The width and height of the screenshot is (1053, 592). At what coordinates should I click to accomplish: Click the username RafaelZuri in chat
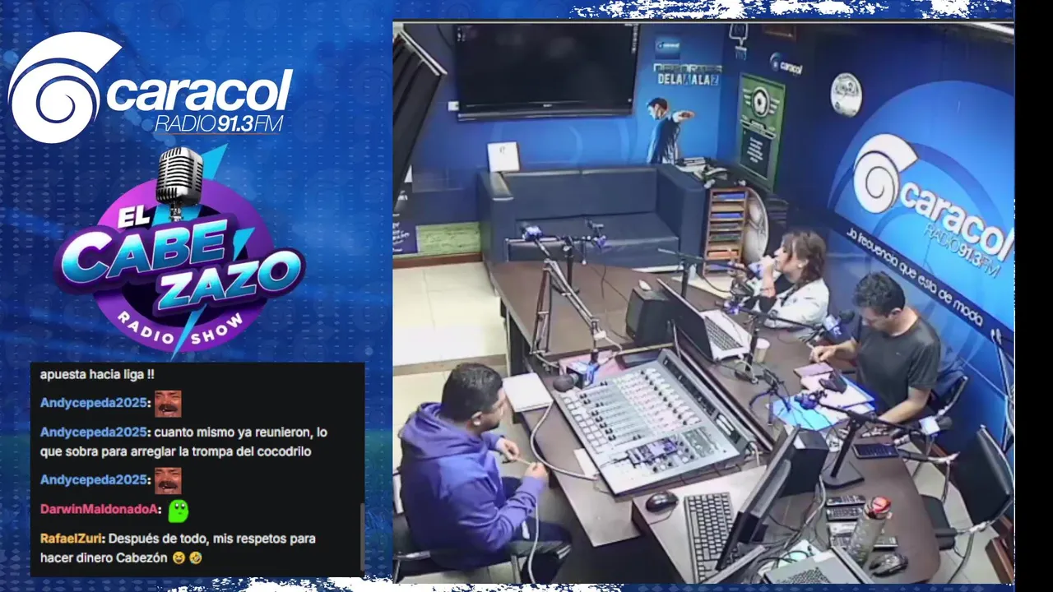[x=71, y=539]
